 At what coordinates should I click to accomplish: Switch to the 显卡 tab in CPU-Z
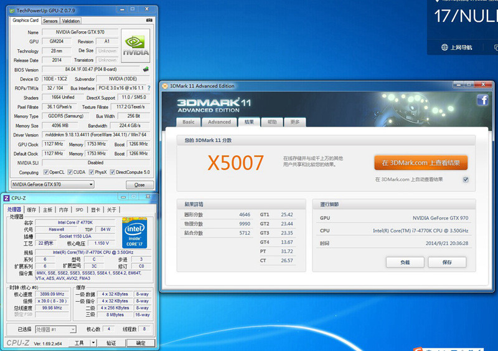(x=95, y=209)
